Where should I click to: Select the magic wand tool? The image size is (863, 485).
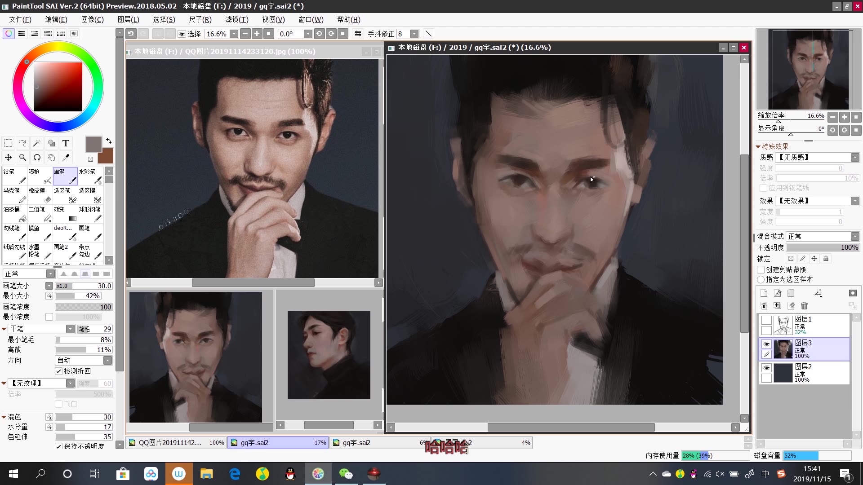click(37, 143)
